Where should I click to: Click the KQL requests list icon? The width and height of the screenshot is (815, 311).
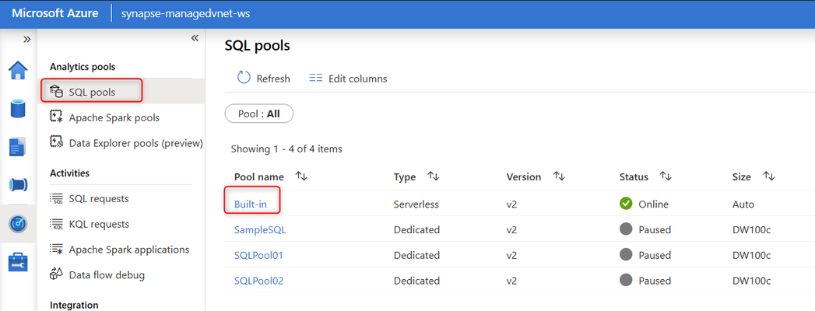[56, 224]
